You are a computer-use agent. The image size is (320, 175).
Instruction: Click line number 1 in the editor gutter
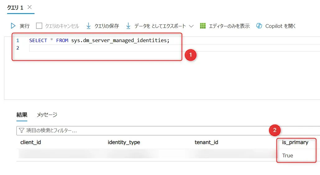(18, 41)
